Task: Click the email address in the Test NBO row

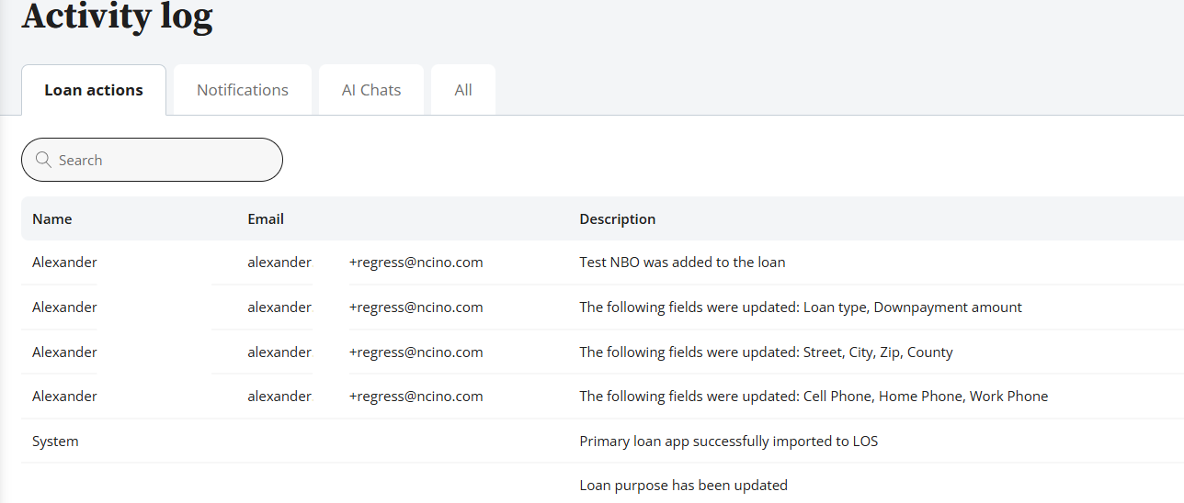Action: click(x=365, y=263)
